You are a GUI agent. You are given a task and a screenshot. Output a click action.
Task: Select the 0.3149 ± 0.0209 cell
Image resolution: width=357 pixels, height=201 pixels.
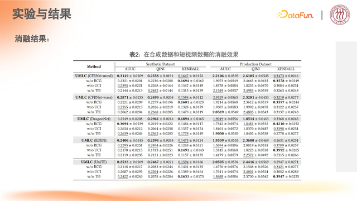tap(130, 76)
